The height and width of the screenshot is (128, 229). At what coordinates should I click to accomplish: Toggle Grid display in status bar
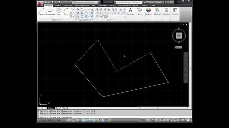[x=74, y=120]
